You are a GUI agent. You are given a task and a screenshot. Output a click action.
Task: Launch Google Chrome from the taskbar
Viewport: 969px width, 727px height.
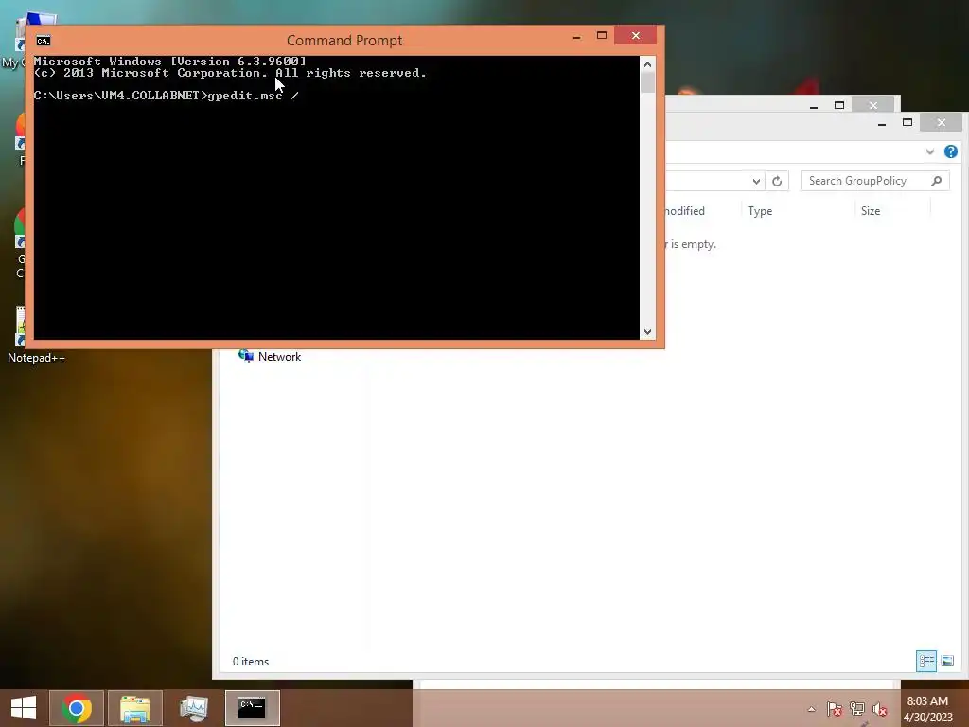[x=77, y=708]
